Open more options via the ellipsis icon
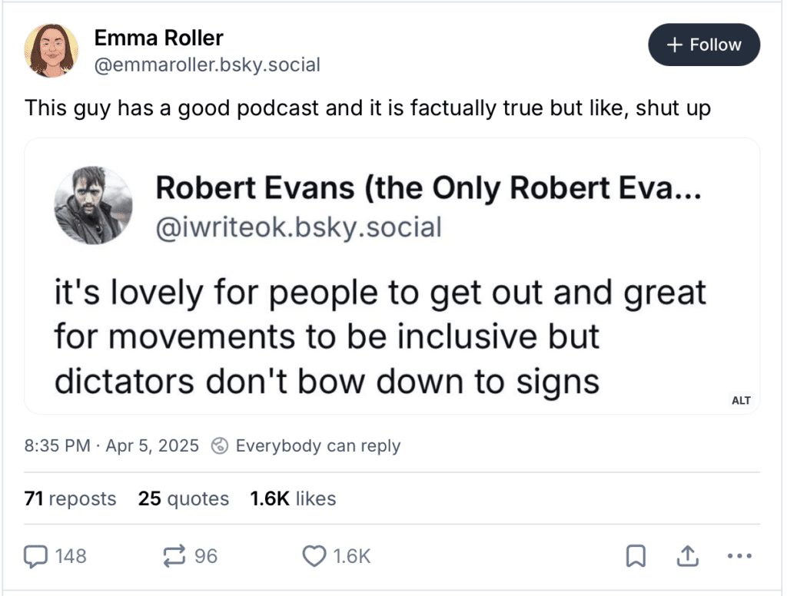 [x=740, y=555]
